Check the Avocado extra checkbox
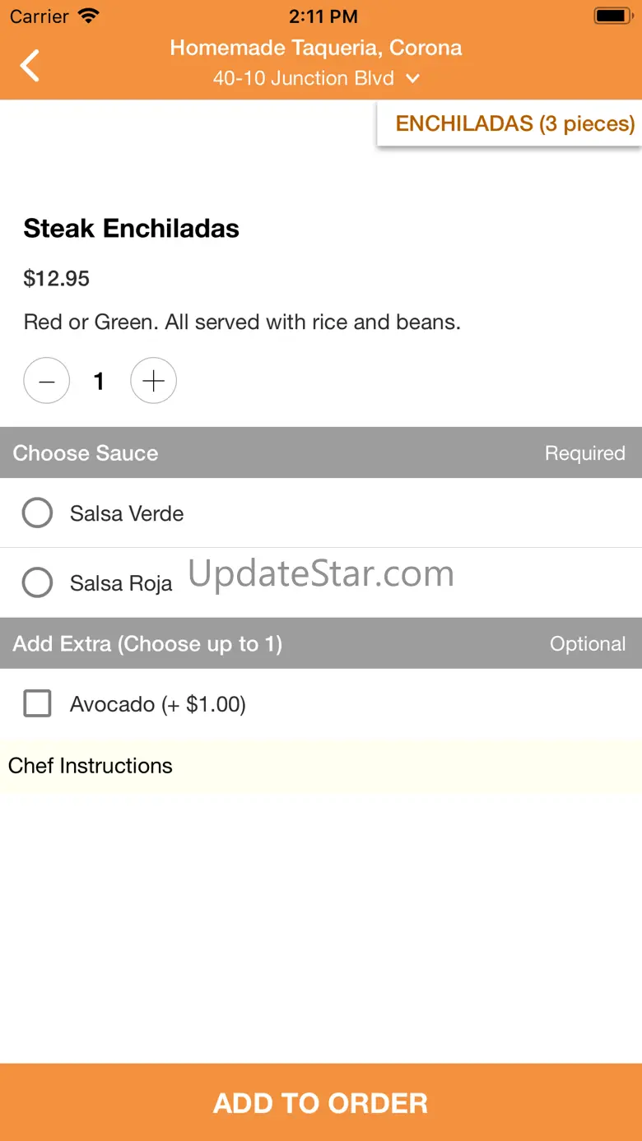 pyautogui.click(x=38, y=704)
